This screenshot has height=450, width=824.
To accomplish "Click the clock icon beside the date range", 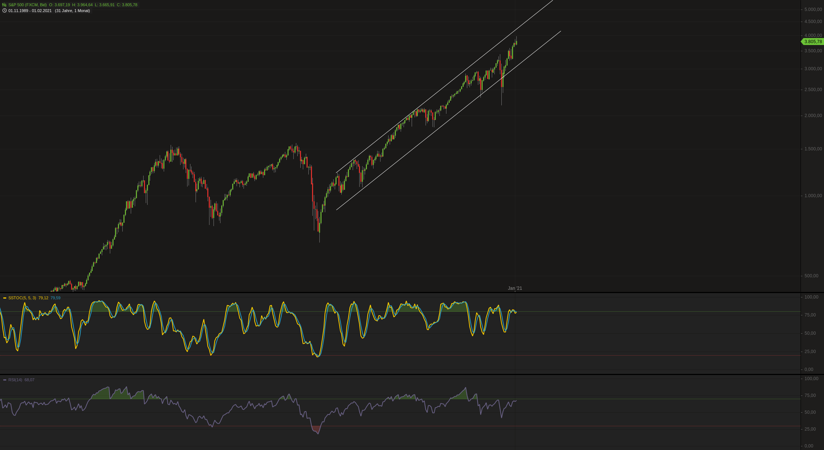I will click(x=4, y=11).
